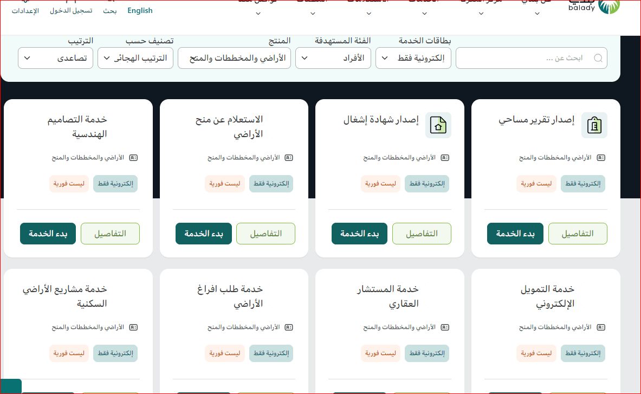Image resolution: width=641 pixels, height=394 pixels.
Task: Open the الترتيب dropdown showing تصاعدى
Action: [x=55, y=57]
